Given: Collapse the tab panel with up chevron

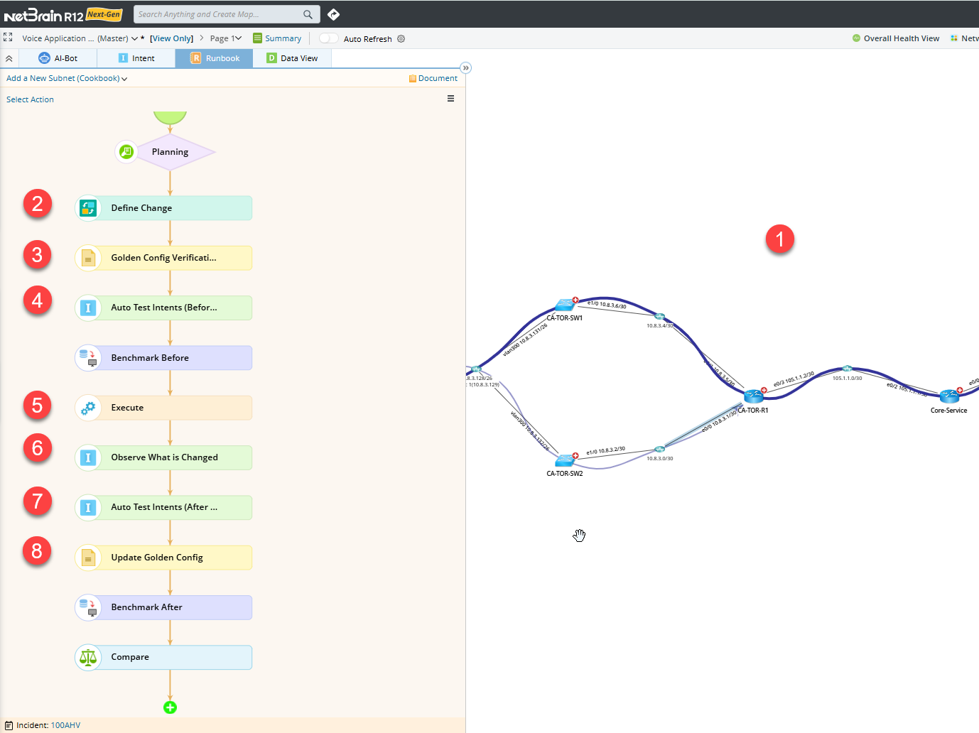Looking at the screenshot, I should 9,58.
